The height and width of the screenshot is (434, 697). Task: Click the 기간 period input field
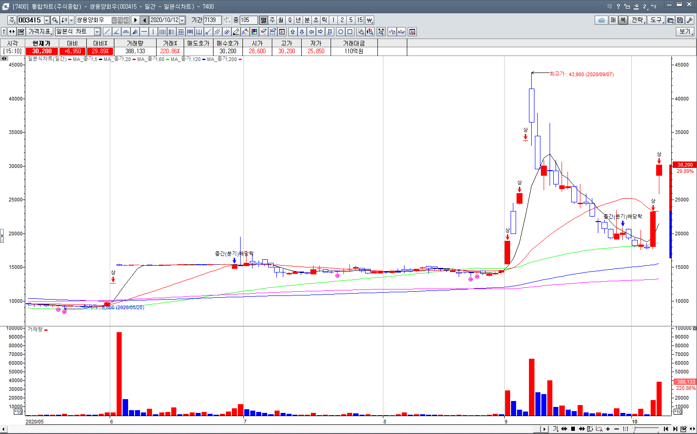click(x=213, y=20)
